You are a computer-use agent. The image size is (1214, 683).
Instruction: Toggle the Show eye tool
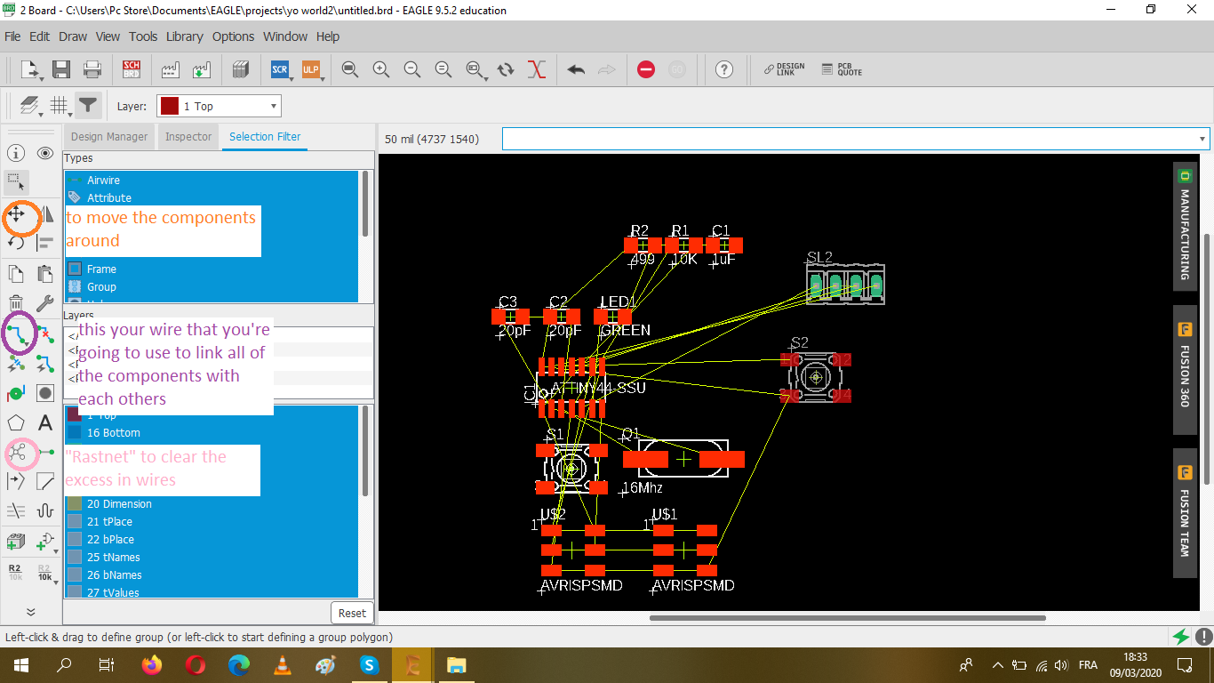(x=45, y=153)
